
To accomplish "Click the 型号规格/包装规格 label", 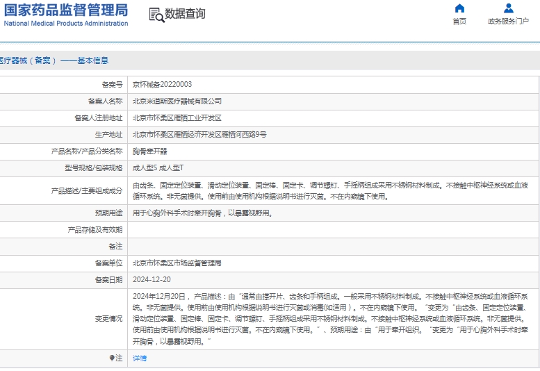I will [94, 168].
